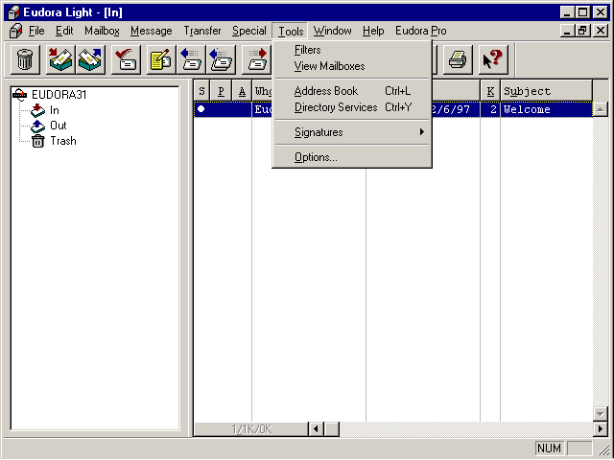Close the inner In mailbox window

601,31
